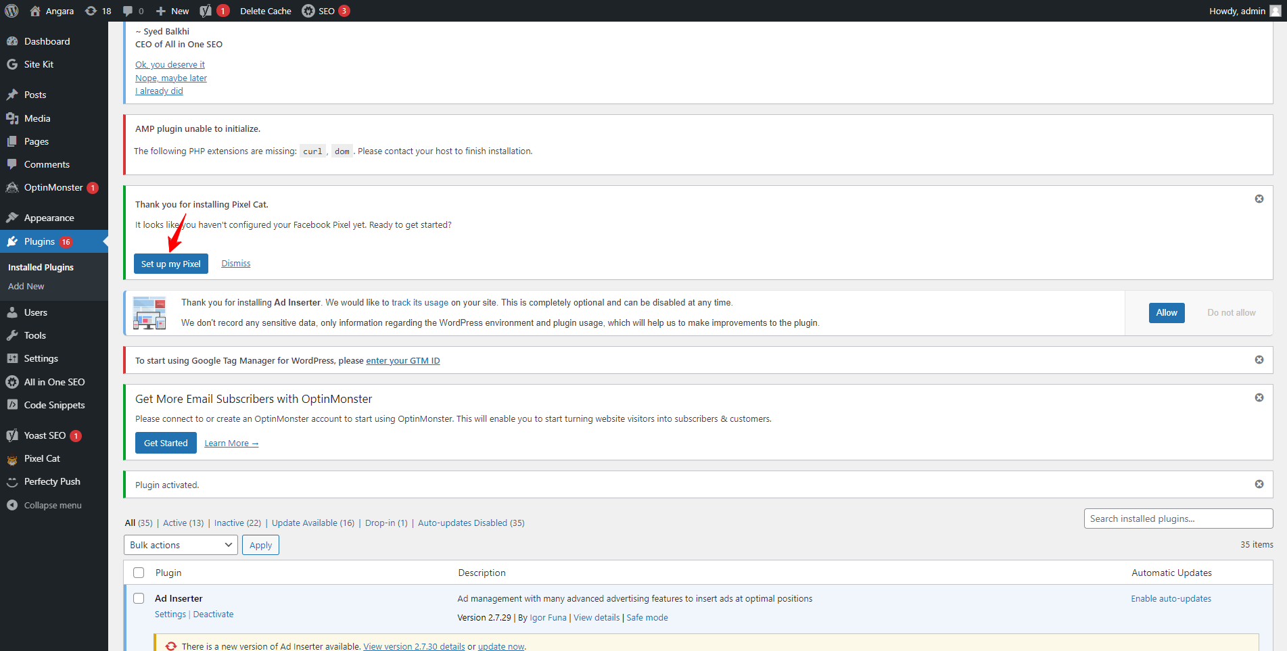Dismiss the Pixel Cat notice with X
The height and width of the screenshot is (651, 1287).
point(1259,199)
